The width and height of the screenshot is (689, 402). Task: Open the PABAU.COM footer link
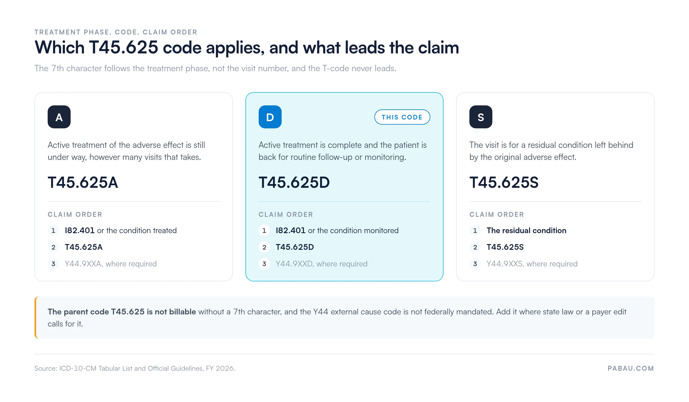point(631,368)
